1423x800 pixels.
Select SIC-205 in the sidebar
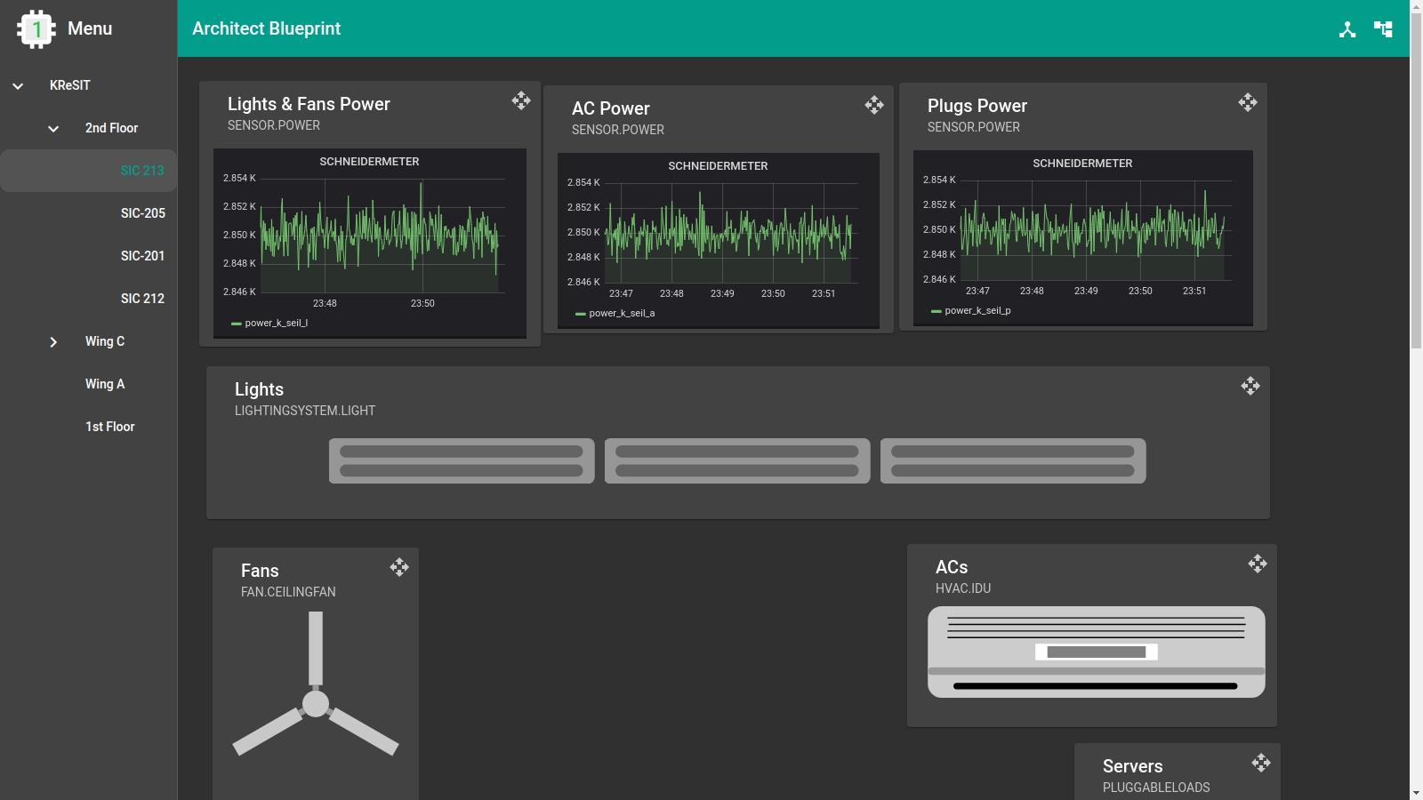(x=143, y=213)
